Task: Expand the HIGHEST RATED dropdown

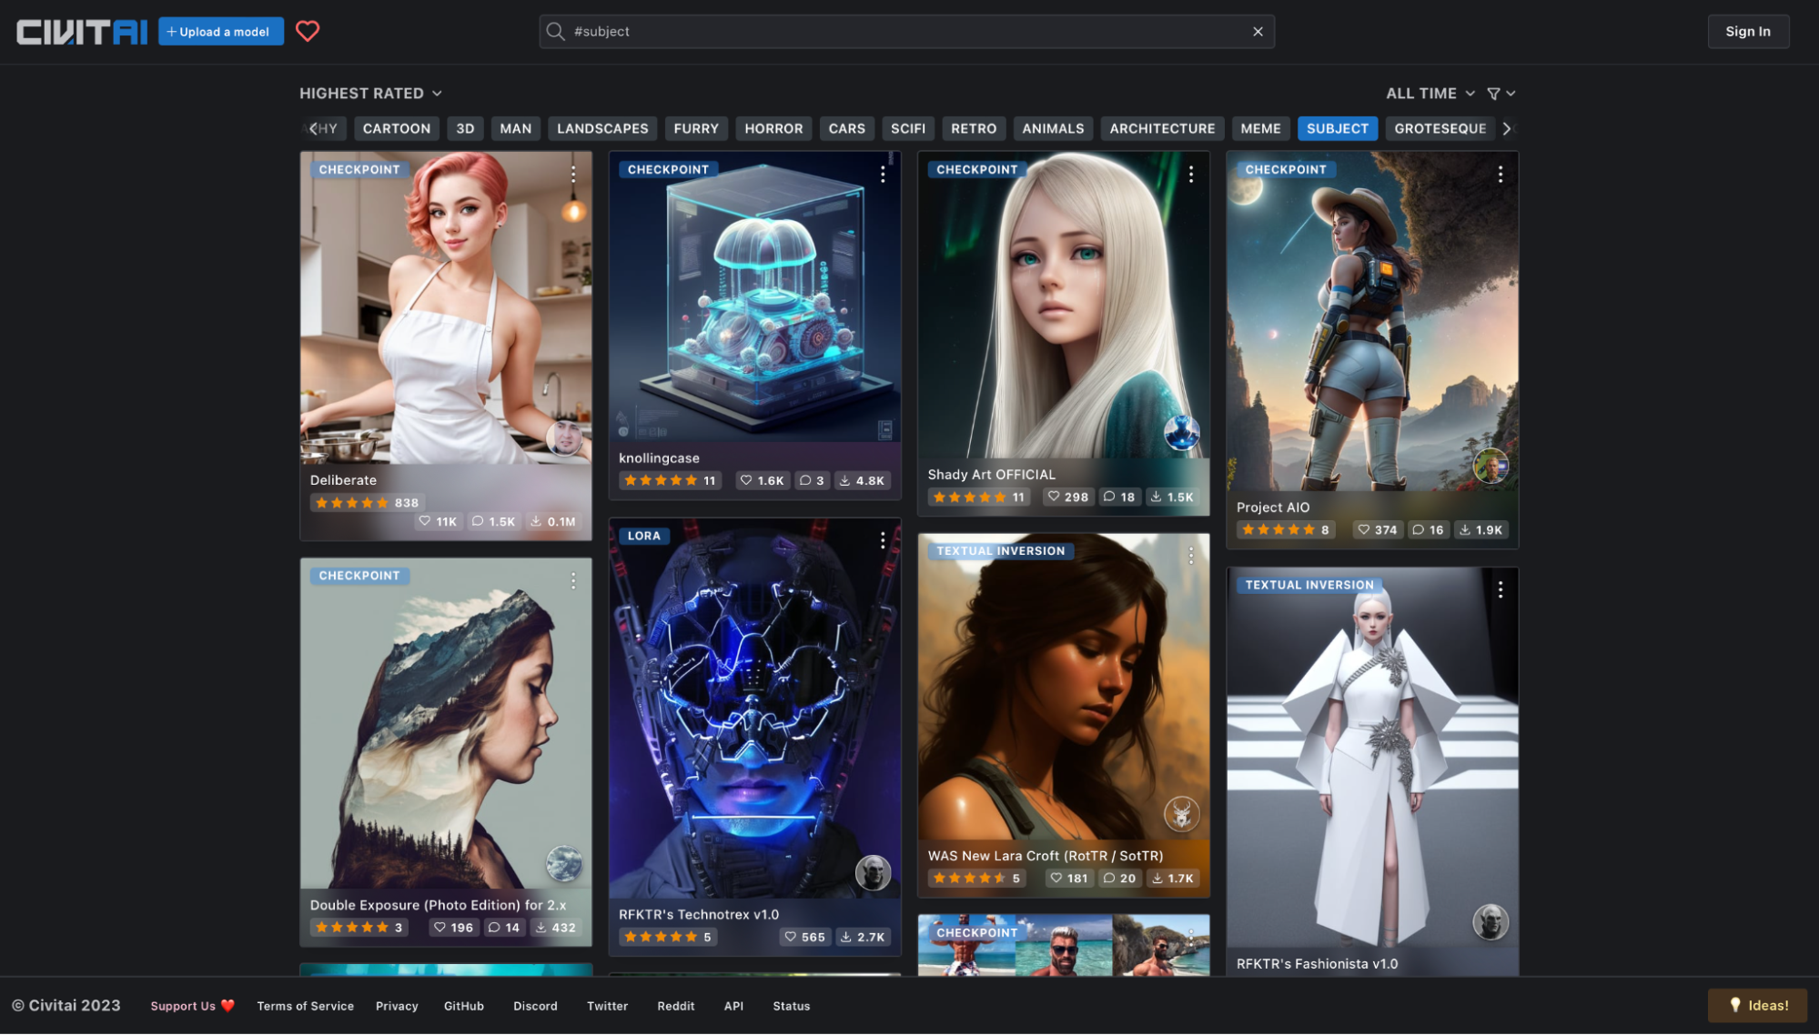Action: (369, 94)
